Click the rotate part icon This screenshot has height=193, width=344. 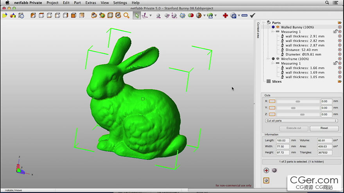(x=167, y=16)
